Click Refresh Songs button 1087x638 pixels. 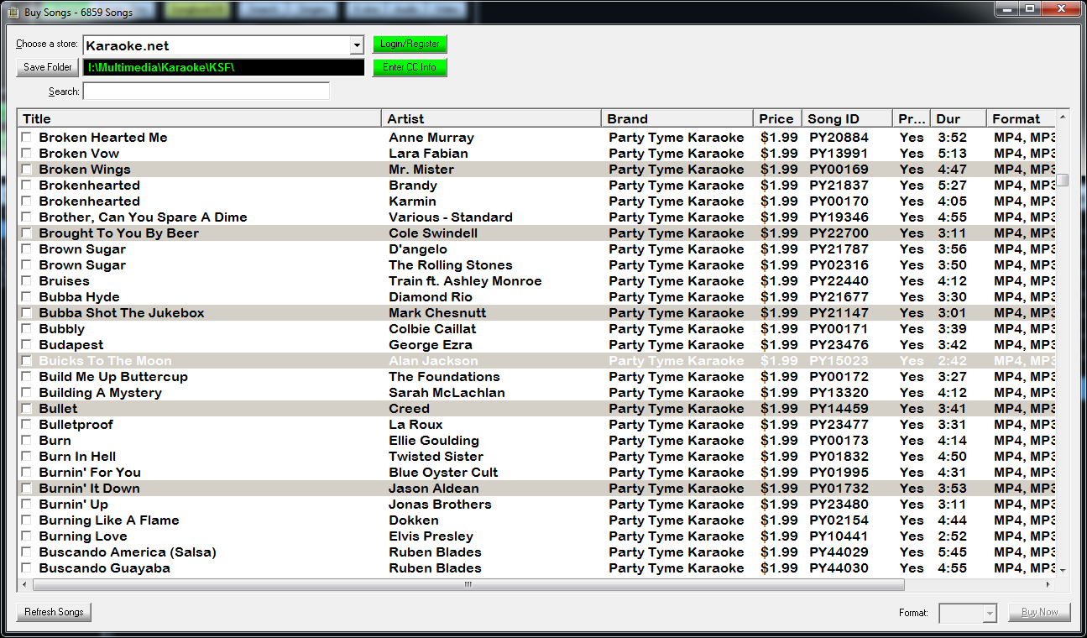coord(54,612)
